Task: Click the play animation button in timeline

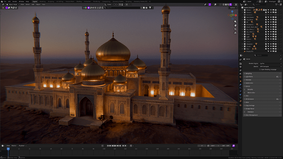Action: click(x=115, y=145)
